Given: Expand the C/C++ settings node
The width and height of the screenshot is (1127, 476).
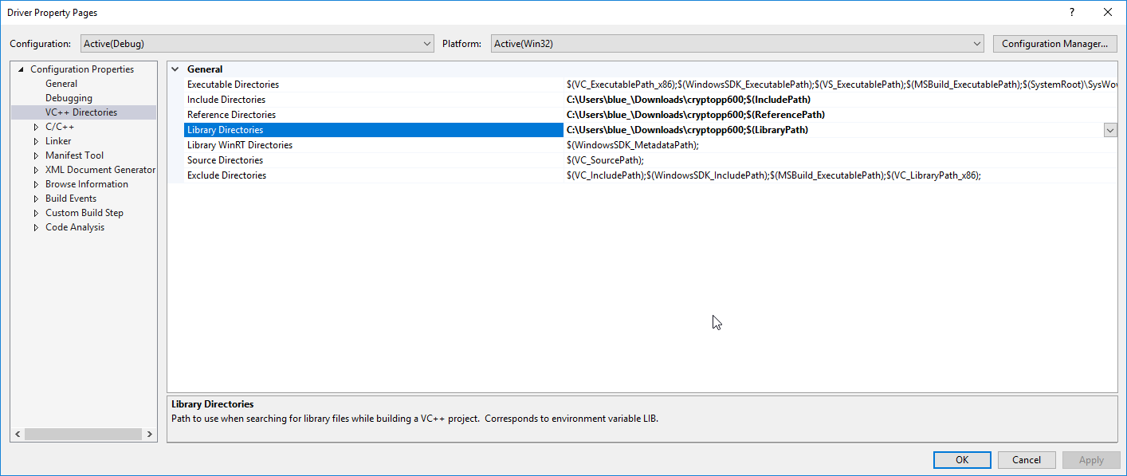Looking at the screenshot, I should (x=35, y=126).
